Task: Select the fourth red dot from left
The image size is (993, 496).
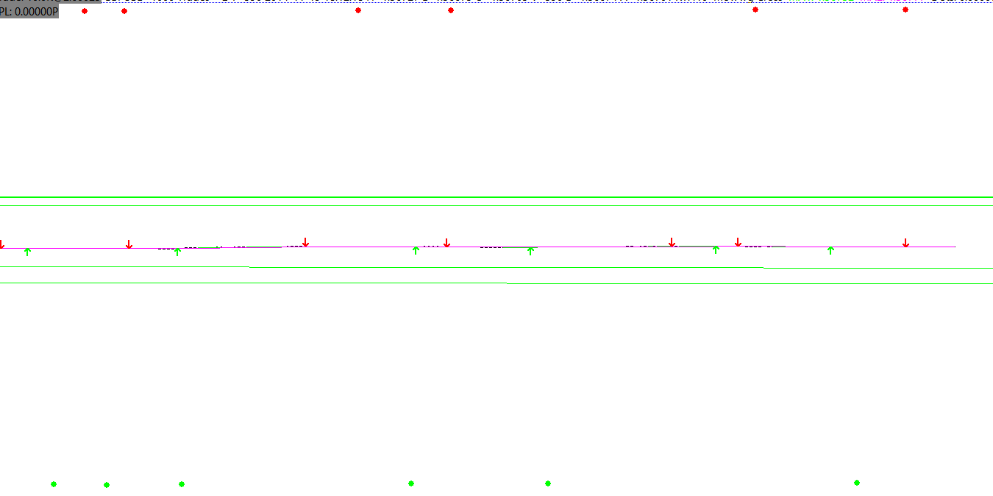Action: pos(451,10)
